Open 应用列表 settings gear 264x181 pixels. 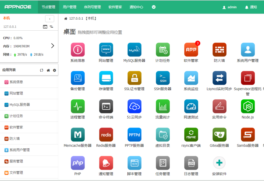(x=55, y=70)
